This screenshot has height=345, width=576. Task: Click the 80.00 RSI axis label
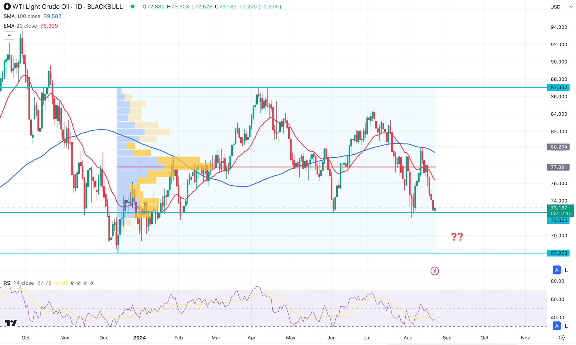click(557, 281)
